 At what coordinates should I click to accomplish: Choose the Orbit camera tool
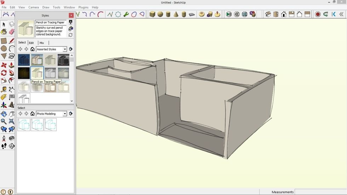4,114
